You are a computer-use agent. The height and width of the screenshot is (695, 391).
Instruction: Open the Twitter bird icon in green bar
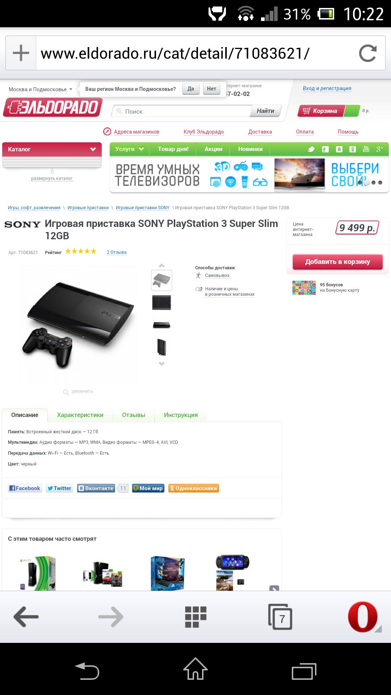[311, 149]
